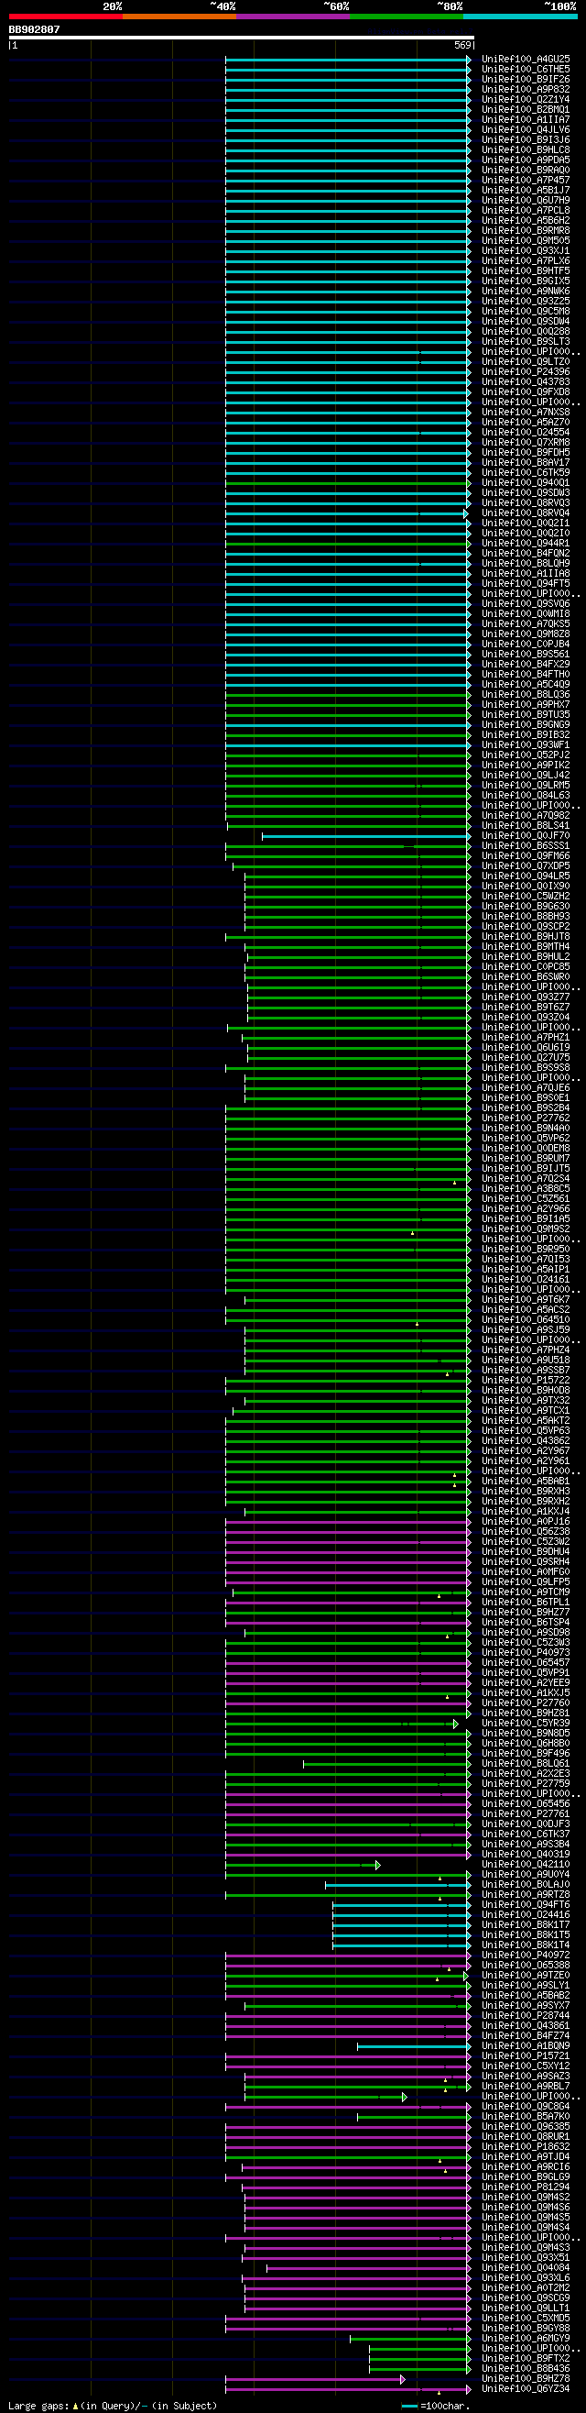Click the UniRef100_Q7XDP5 label

pos(526,866)
